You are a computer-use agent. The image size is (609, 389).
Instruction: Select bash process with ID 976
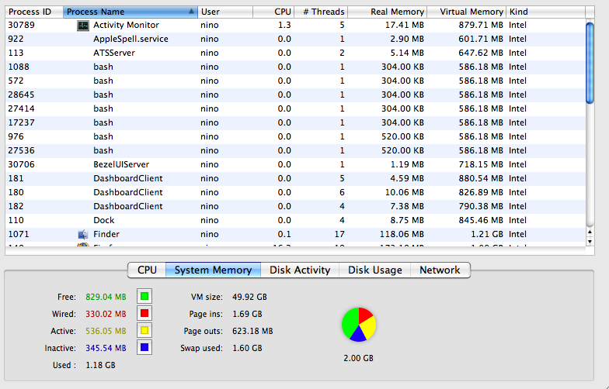click(295, 136)
